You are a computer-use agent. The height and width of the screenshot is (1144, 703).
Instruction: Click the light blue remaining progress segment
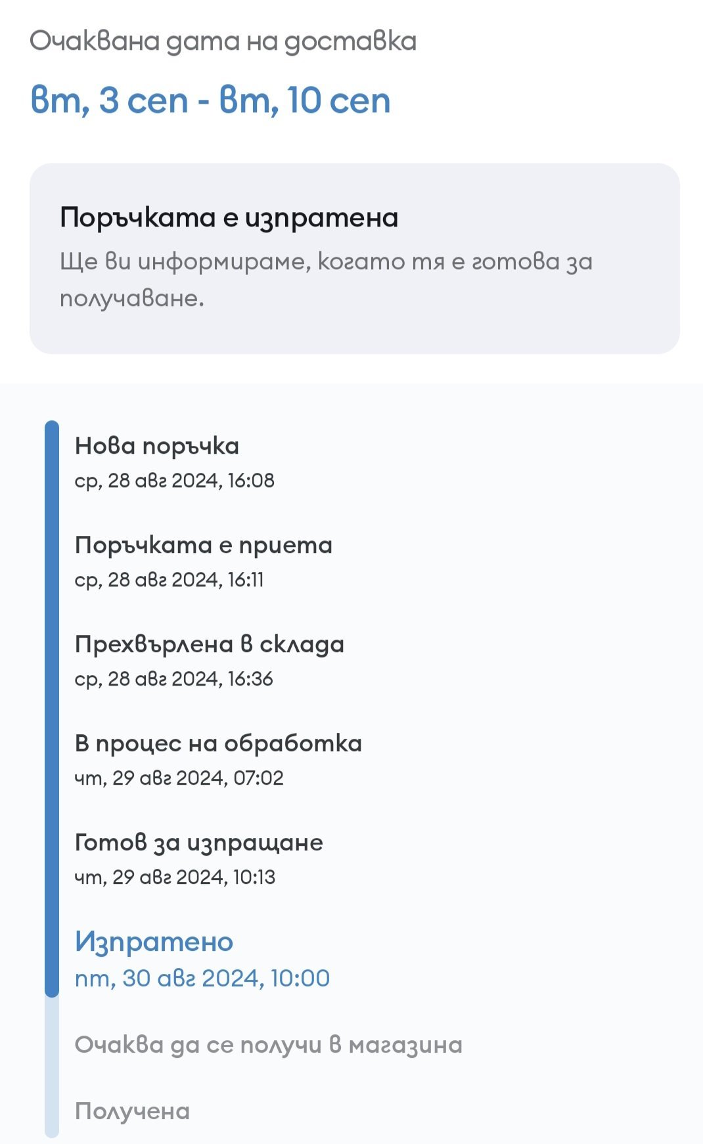tap(52, 1068)
